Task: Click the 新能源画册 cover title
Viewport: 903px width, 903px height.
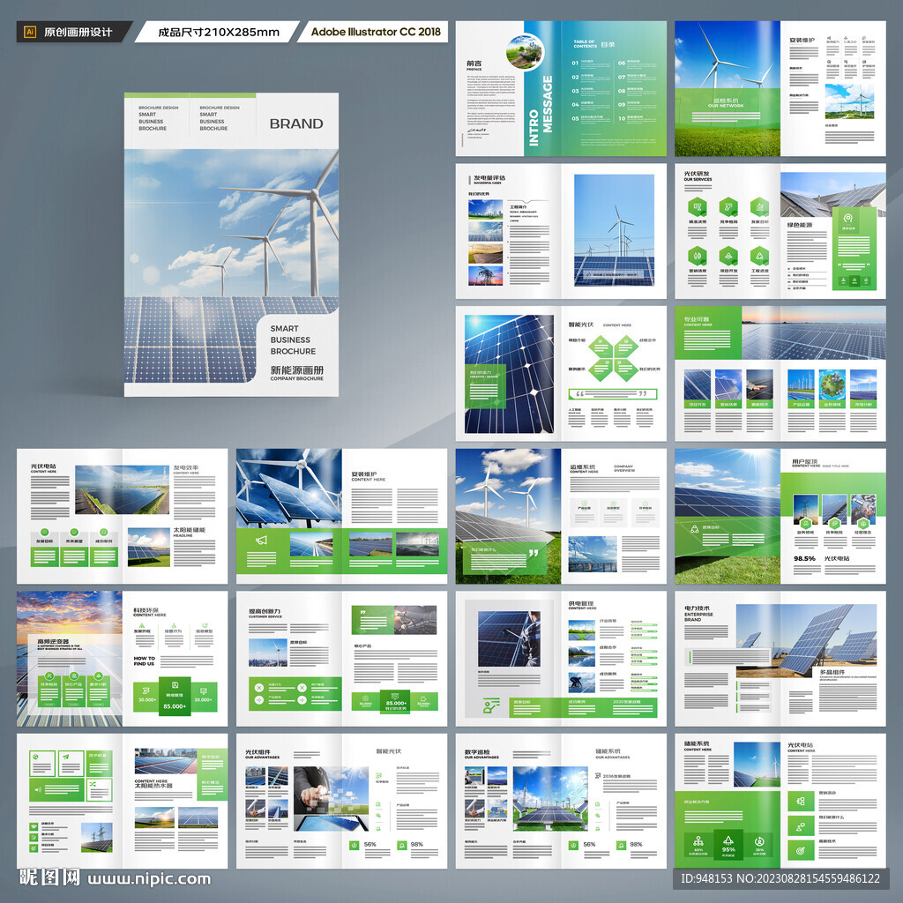Action: pos(297,369)
